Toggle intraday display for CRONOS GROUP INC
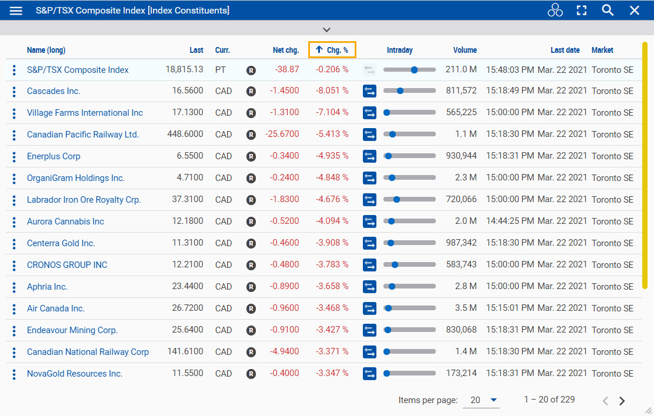This screenshot has height=416, width=654. click(369, 264)
